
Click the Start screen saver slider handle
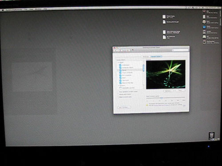(x=162, y=98)
